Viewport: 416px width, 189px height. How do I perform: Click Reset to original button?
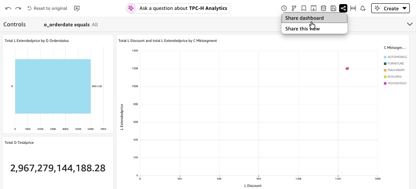click(47, 8)
